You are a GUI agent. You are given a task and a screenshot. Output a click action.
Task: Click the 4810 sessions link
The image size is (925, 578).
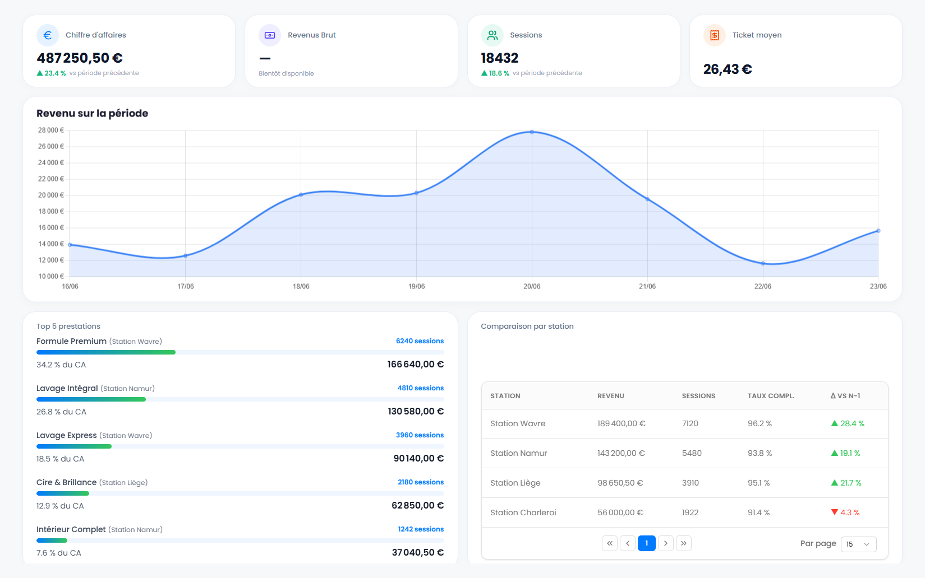point(421,388)
